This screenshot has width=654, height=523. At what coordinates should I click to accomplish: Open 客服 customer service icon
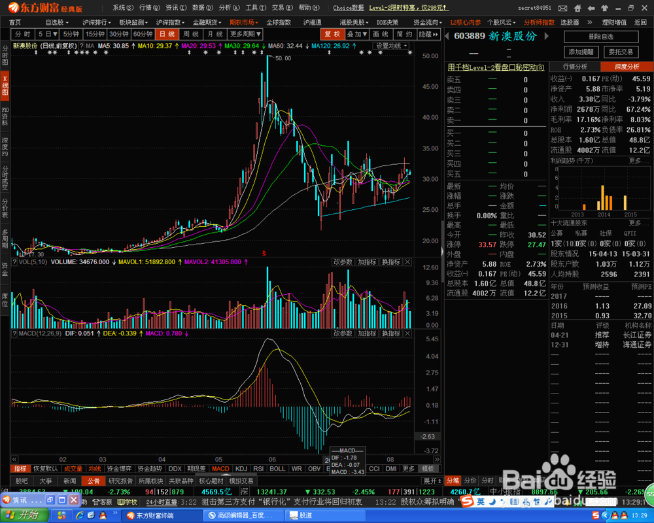103,501
